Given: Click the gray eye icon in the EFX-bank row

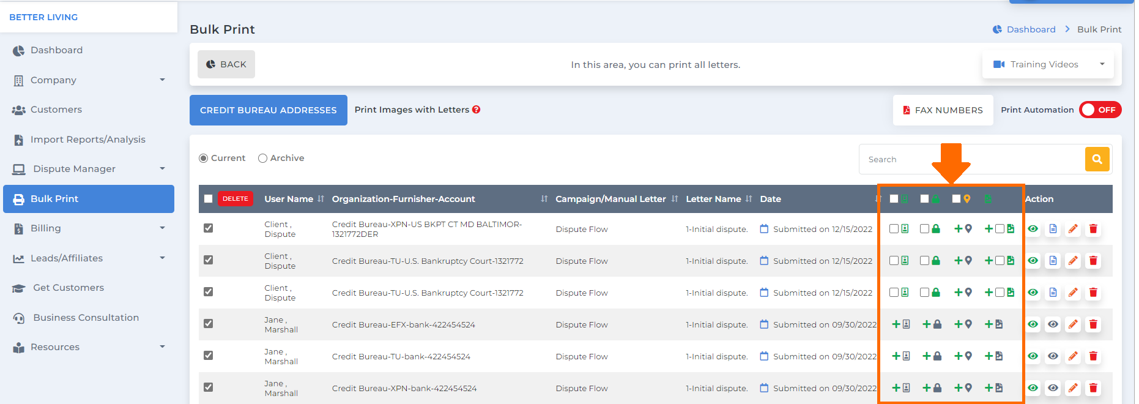Looking at the screenshot, I should 1053,324.
